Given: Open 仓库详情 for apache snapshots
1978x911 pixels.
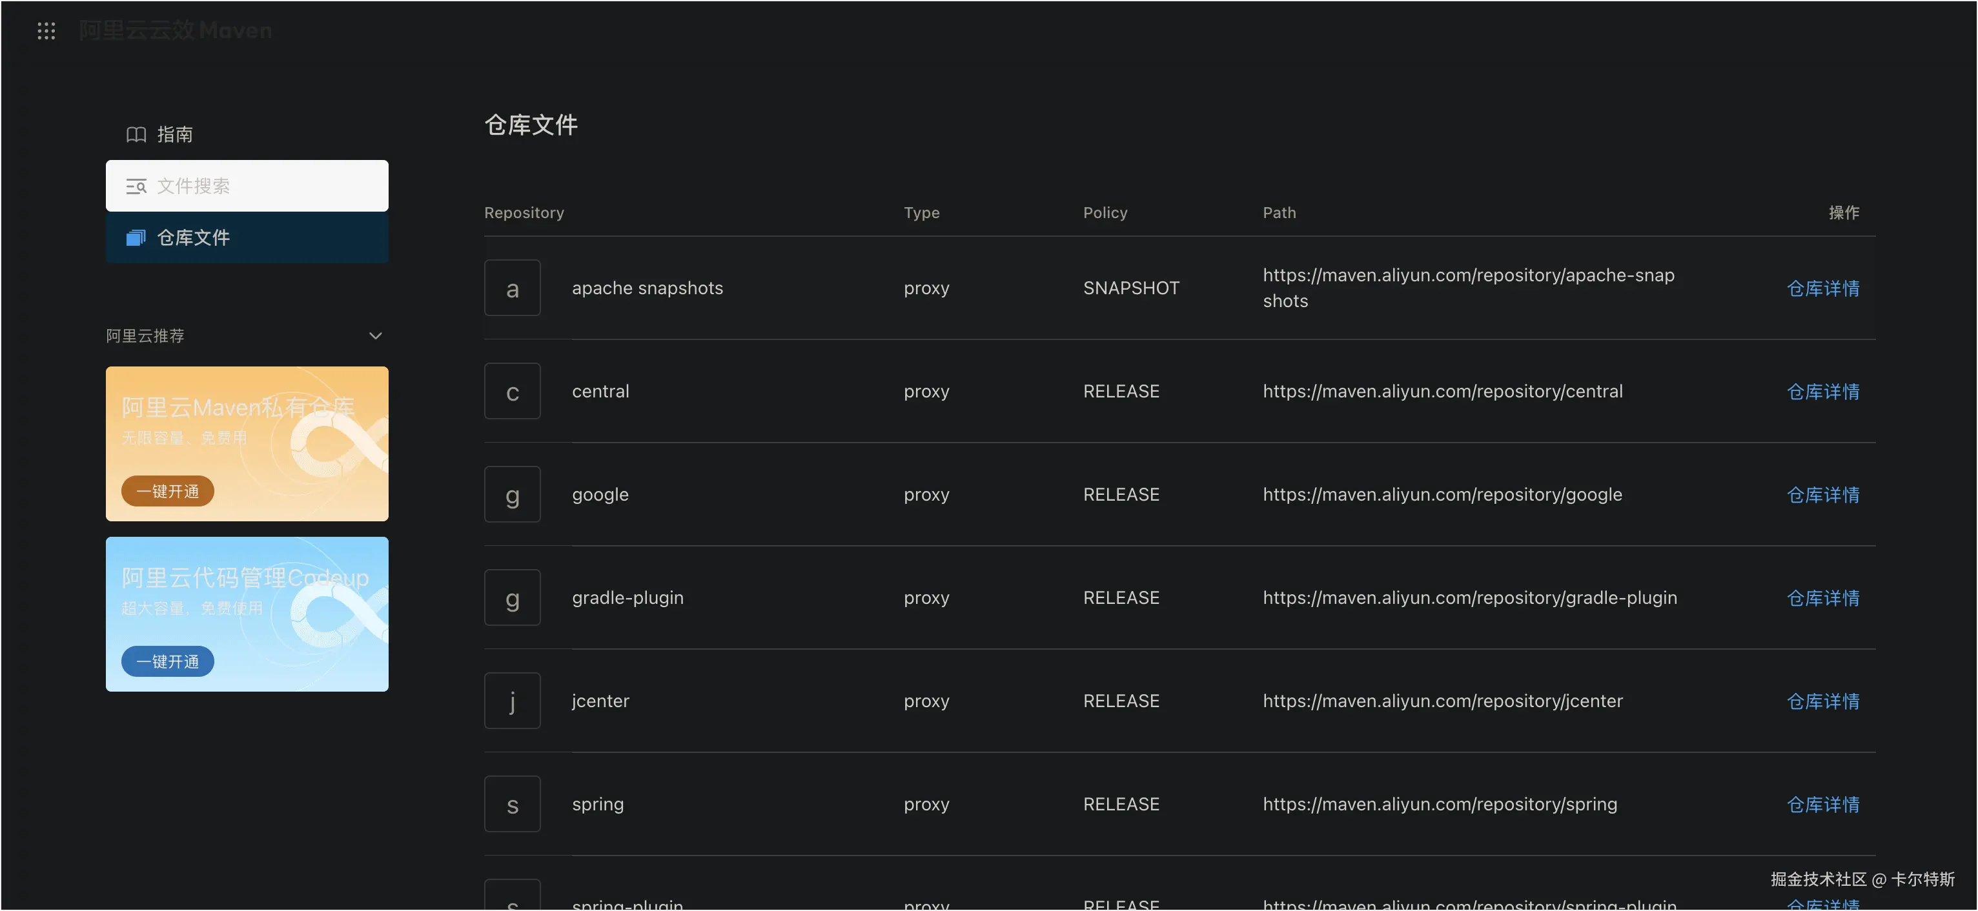Looking at the screenshot, I should pyautogui.click(x=1823, y=288).
